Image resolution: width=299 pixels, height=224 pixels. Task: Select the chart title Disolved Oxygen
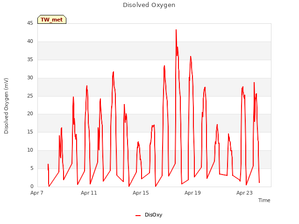149,5
